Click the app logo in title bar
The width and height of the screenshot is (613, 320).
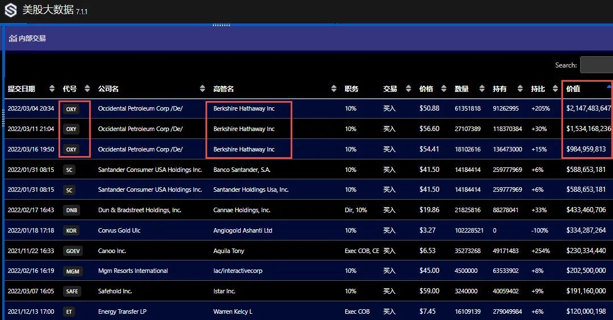coord(10,10)
